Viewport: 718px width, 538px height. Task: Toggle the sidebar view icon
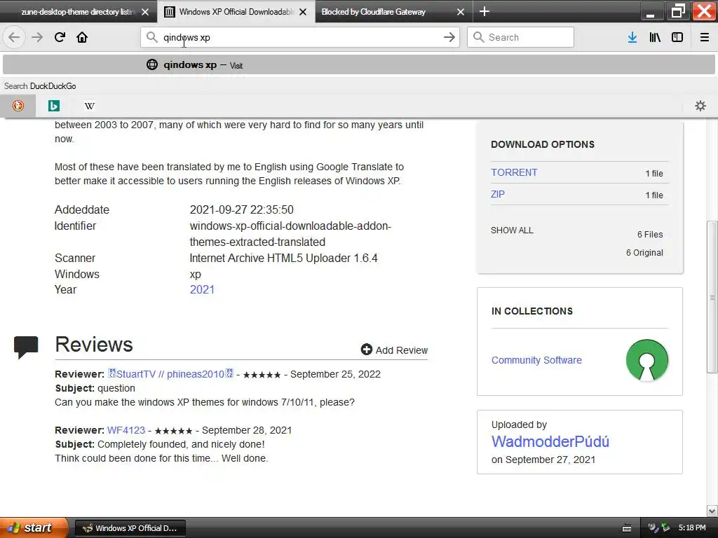point(677,37)
